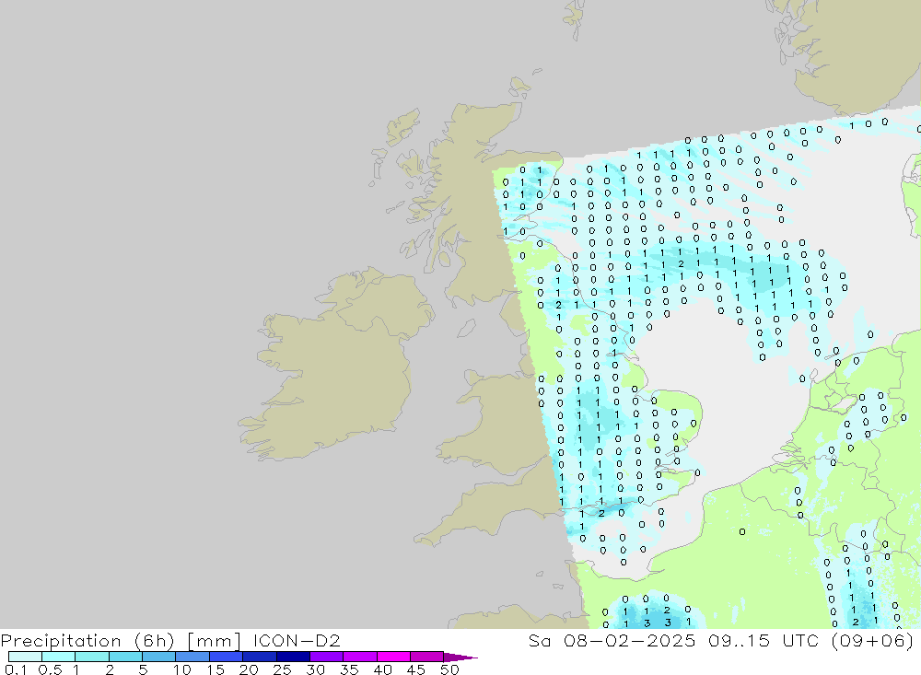Click the 45–50 mm legend swatch
Image resolution: width=921 pixels, height=675 pixels.
426,657
